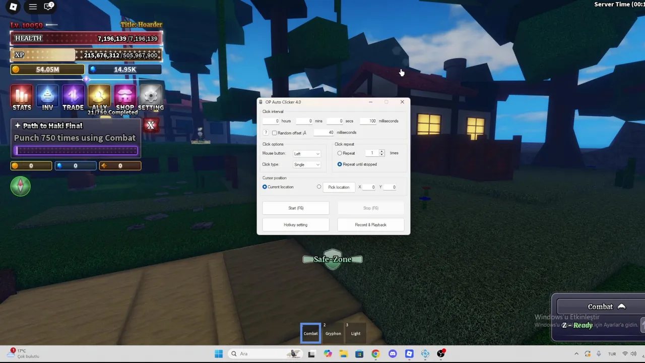Select the Pick location radio button
The width and height of the screenshot is (645, 363).
point(319,187)
